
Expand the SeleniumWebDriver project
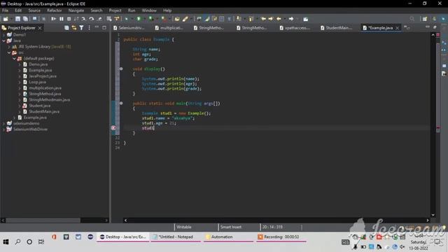click(x=3, y=129)
